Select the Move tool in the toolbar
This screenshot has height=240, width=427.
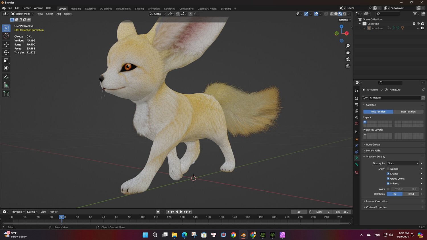[6, 44]
